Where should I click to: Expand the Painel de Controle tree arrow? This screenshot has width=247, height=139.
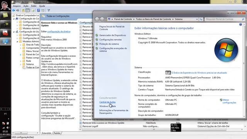(20, 54)
